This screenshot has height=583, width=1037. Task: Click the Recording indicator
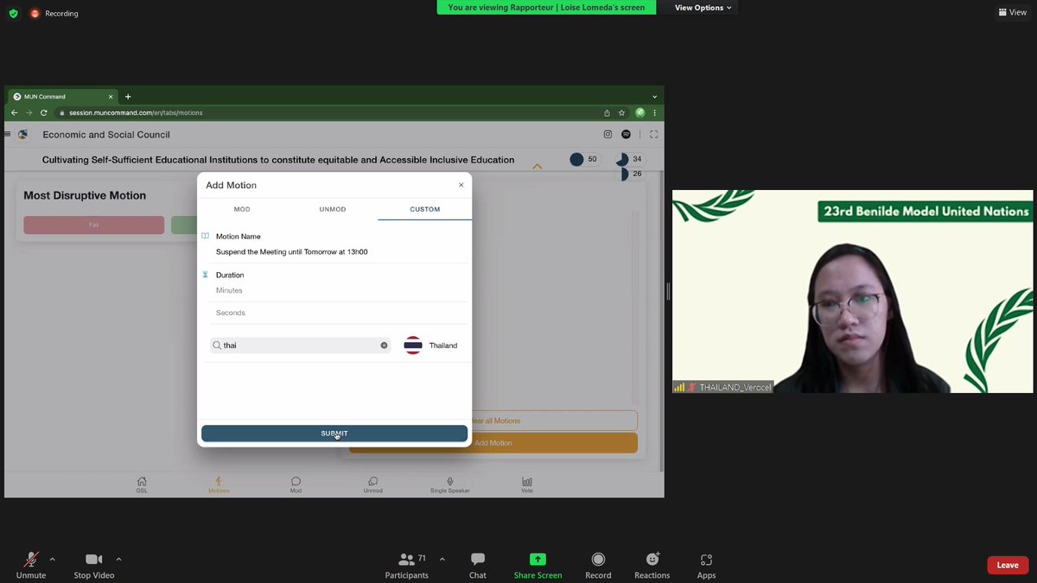54,14
